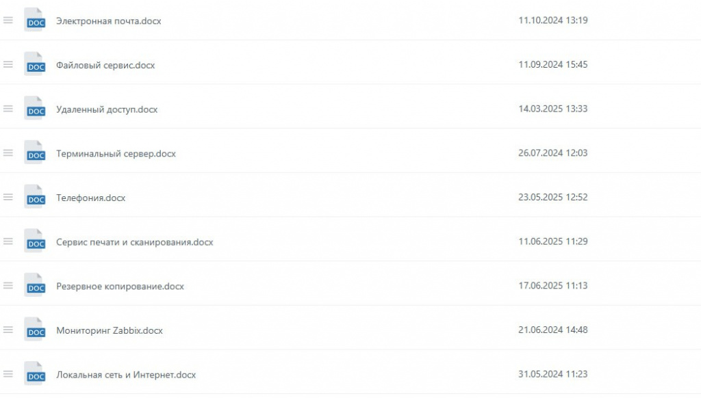Open the file Файловый сервис.docx

(105, 65)
